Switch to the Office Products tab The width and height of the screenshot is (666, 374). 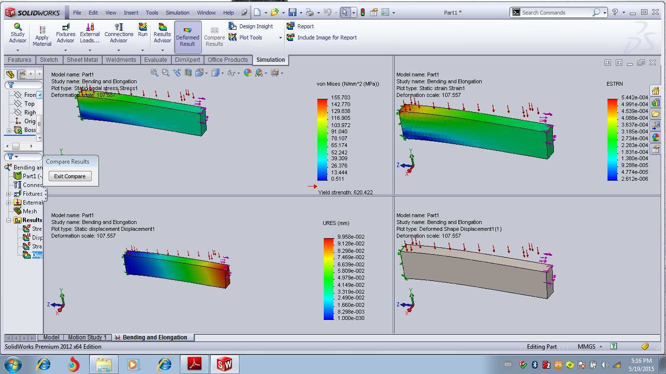(228, 60)
